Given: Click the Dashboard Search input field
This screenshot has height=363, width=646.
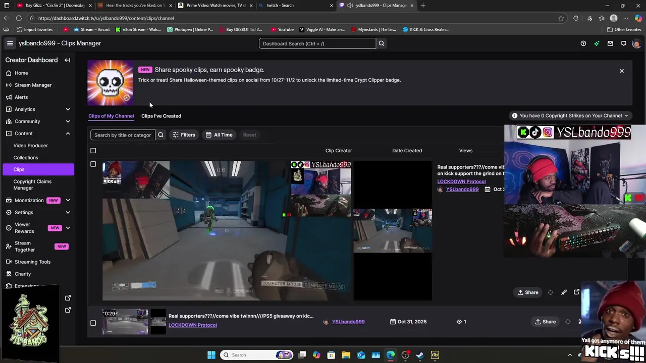Looking at the screenshot, I should (x=317, y=43).
